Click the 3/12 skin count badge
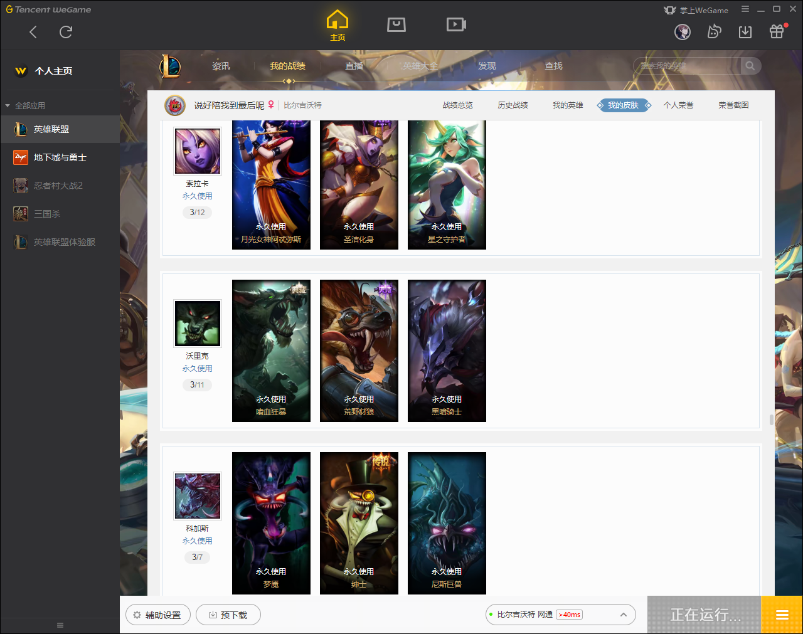This screenshot has height=634, width=803. 197,213
